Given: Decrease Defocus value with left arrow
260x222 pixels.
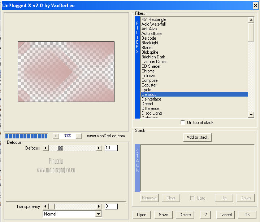Looking at the screenshot, I should click(x=45, y=148).
